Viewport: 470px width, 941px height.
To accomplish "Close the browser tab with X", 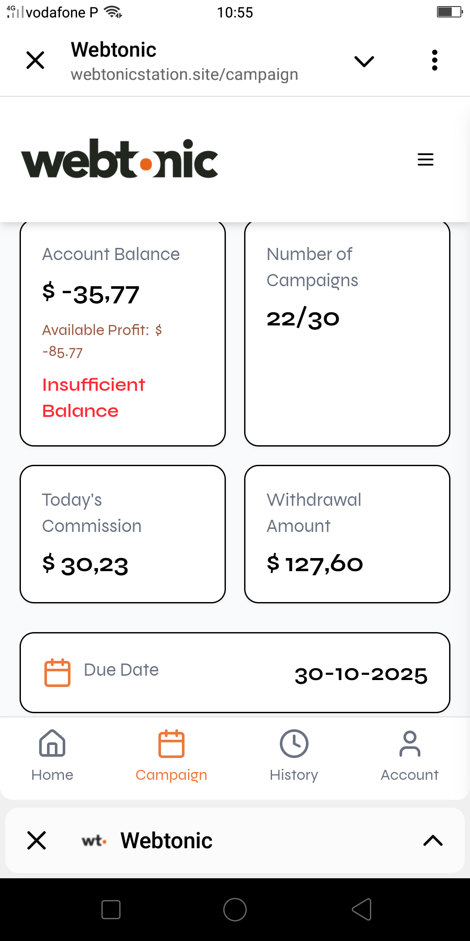I will pyautogui.click(x=35, y=60).
